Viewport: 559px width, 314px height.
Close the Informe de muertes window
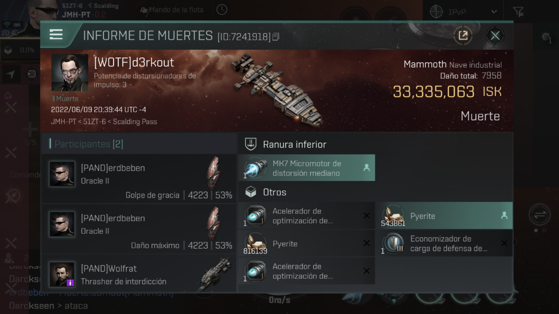coord(495,35)
